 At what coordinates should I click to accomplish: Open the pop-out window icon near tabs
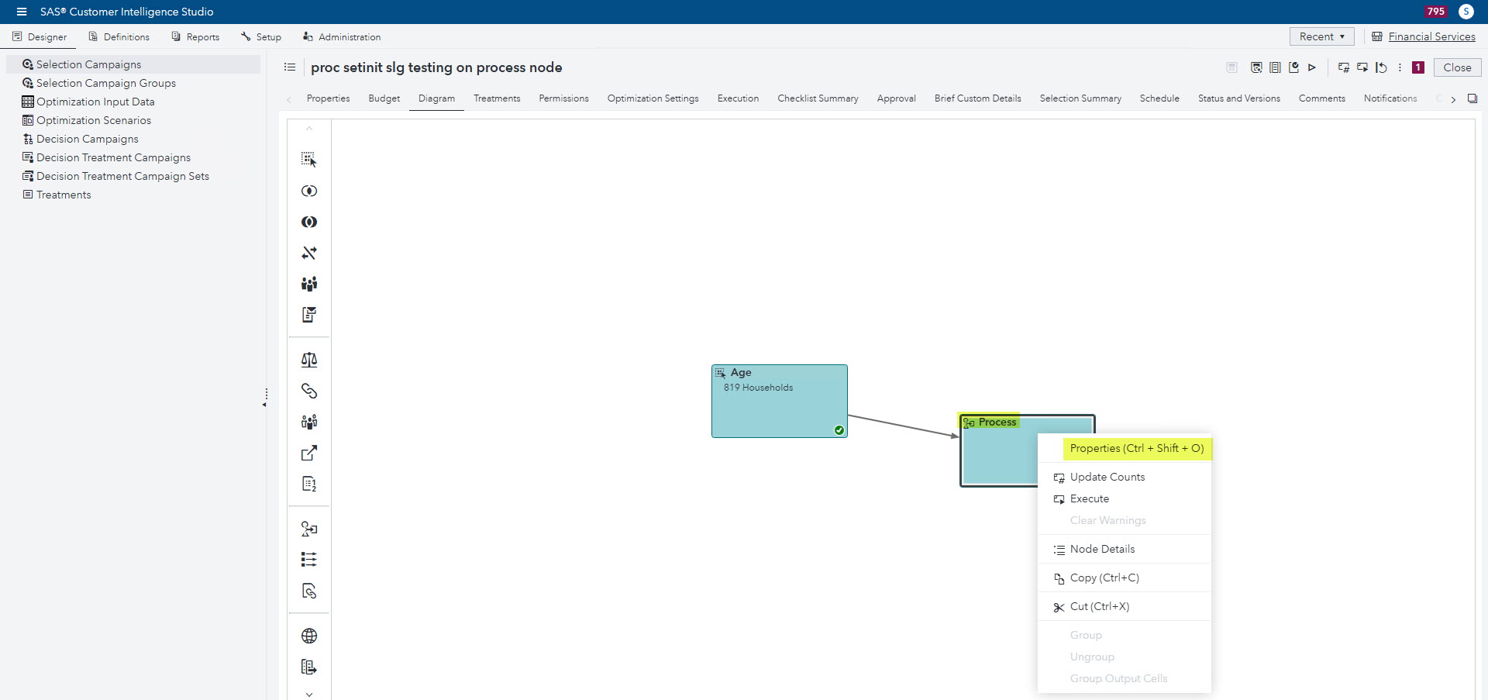[1472, 98]
